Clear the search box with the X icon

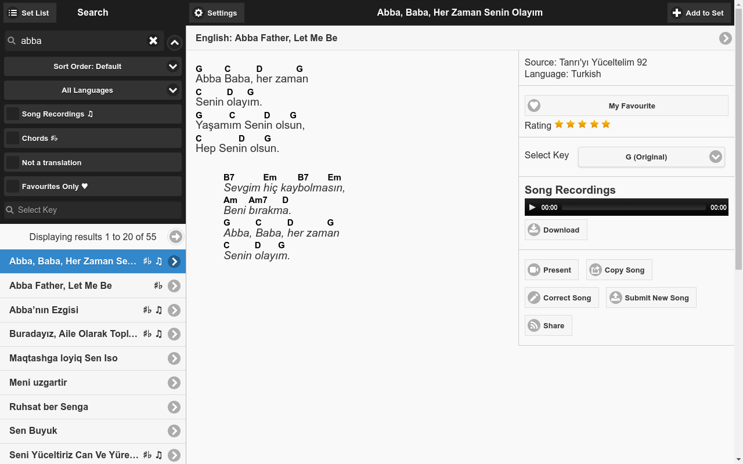(x=153, y=41)
